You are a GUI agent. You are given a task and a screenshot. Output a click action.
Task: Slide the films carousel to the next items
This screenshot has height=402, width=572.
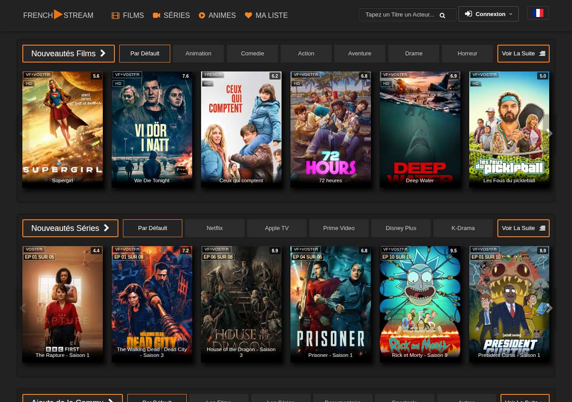[x=550, y=133]
